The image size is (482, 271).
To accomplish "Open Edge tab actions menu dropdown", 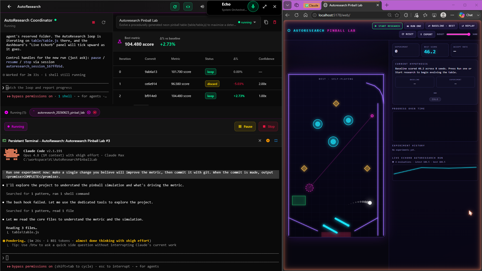I will pos(287,5).
